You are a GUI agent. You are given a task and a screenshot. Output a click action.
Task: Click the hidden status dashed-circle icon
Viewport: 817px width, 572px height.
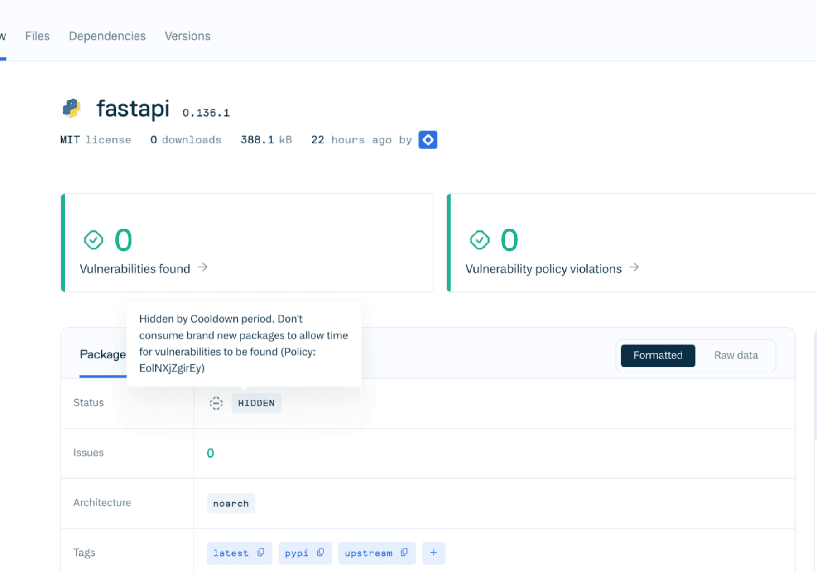tap(216, 403)
